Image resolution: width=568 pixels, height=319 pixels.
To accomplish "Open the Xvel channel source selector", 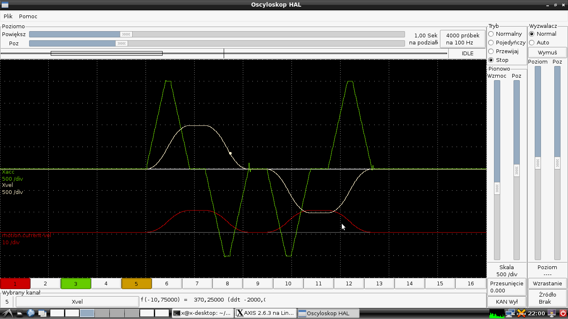I will (x=77, y=302).
